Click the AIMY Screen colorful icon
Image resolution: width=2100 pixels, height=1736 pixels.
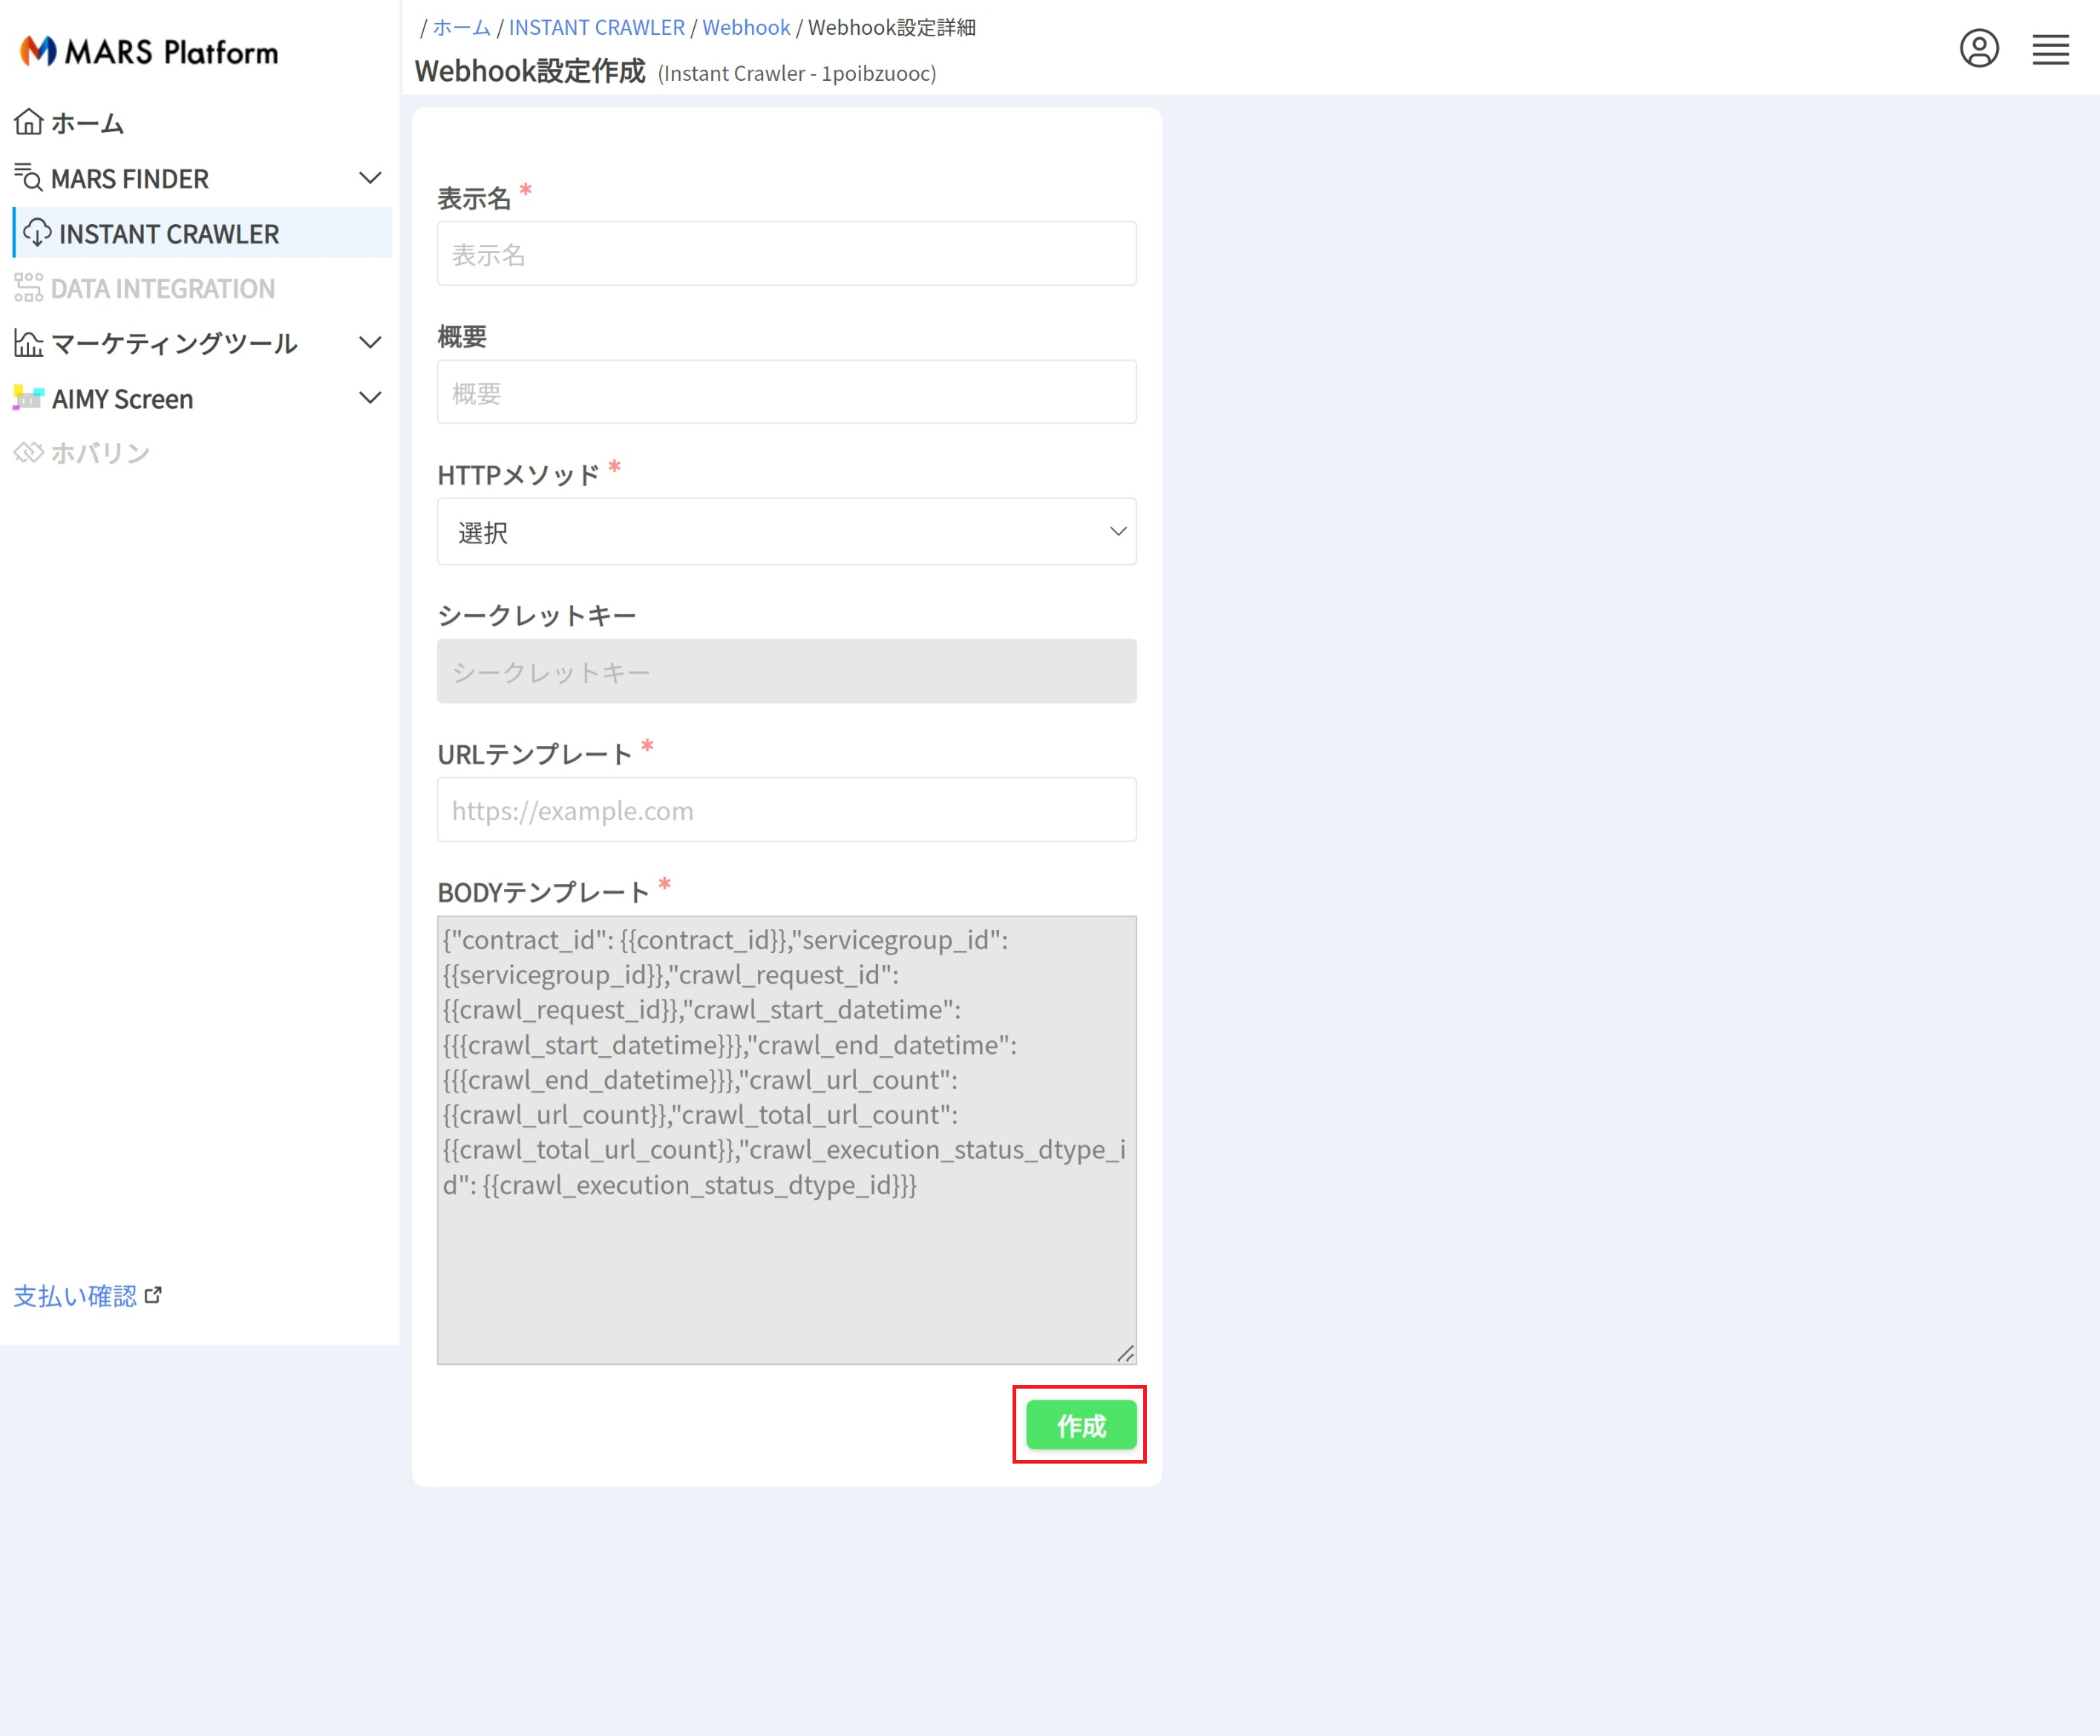(28, 398)
